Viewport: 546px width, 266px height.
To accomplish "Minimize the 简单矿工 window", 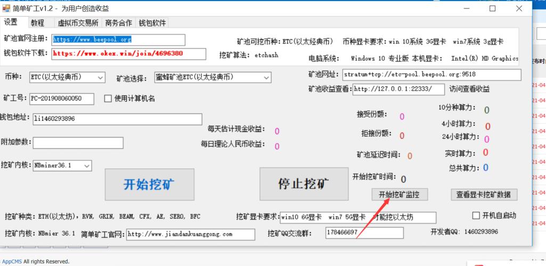I will click(466, 8).
